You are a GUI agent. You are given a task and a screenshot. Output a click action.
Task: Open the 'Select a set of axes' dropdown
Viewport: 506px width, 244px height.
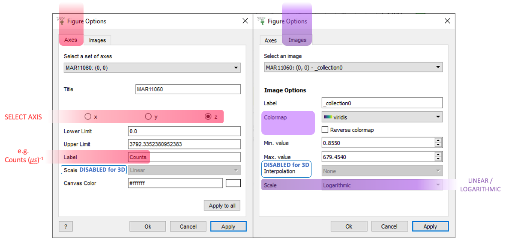pos(152,68)
